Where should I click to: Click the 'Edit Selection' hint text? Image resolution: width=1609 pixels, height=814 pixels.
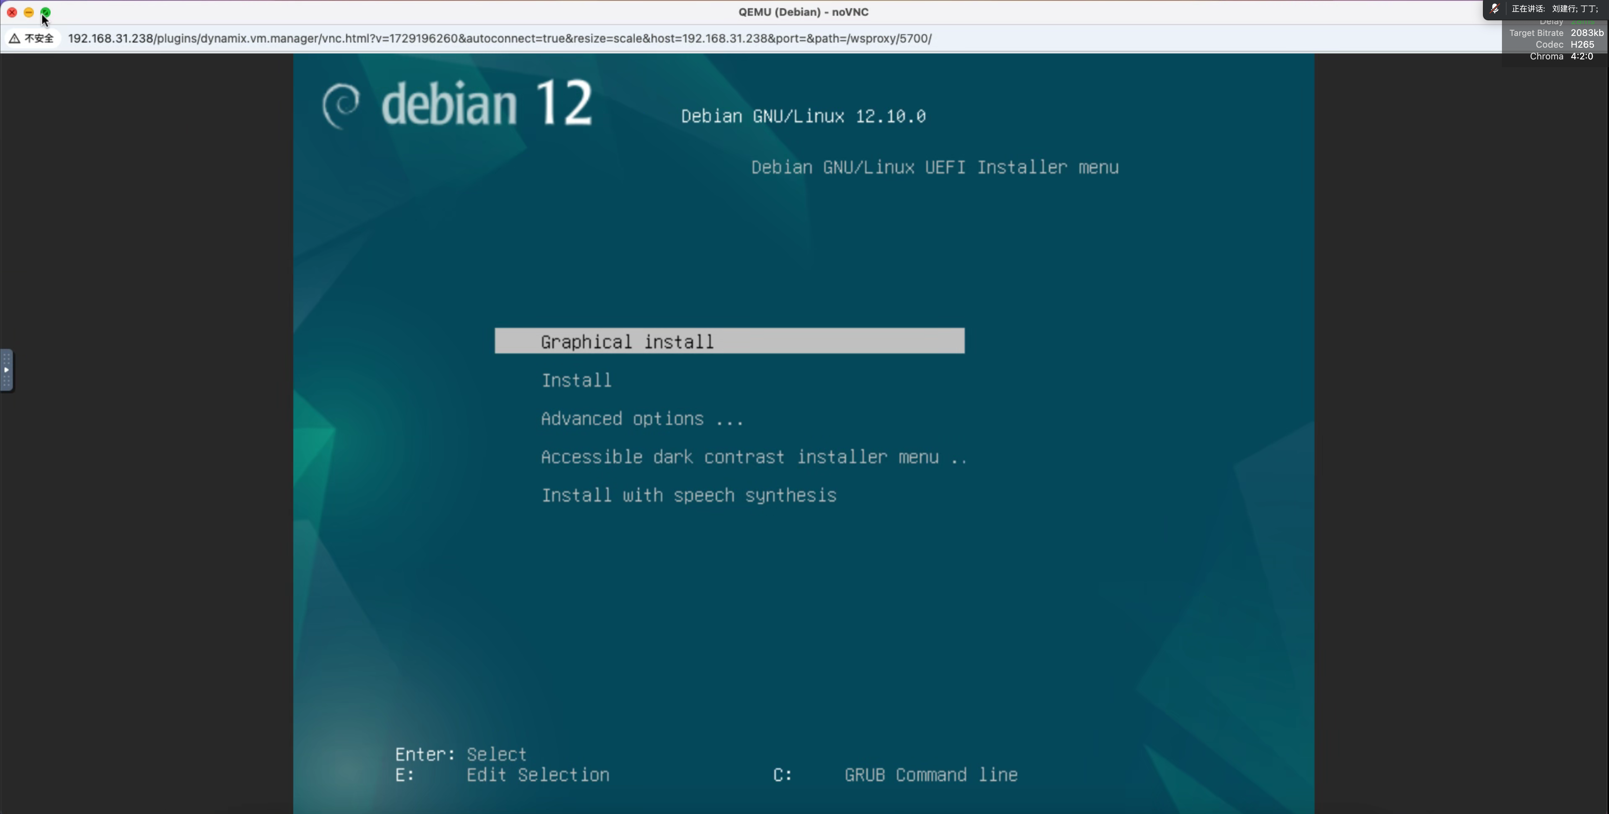point(538,775)
